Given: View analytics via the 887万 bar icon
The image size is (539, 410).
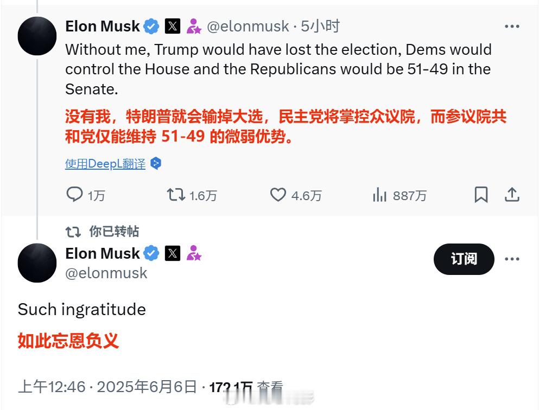Looking at the screenshot, I should (379, 195).
